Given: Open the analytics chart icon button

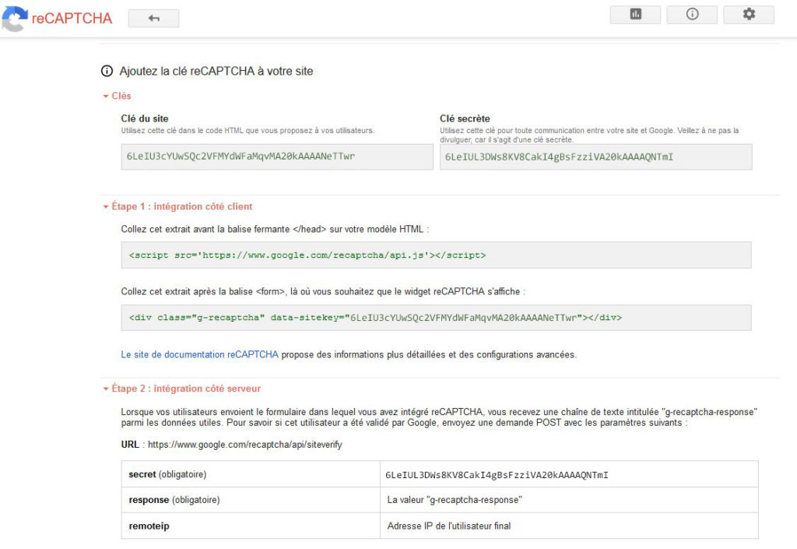Looking at the screenshot, I should click(x=635, y=14).
